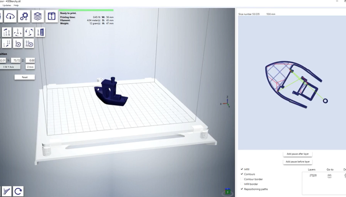
Task: Click the Z position input field
Action: pyautogui.click(x=30, y=61)
